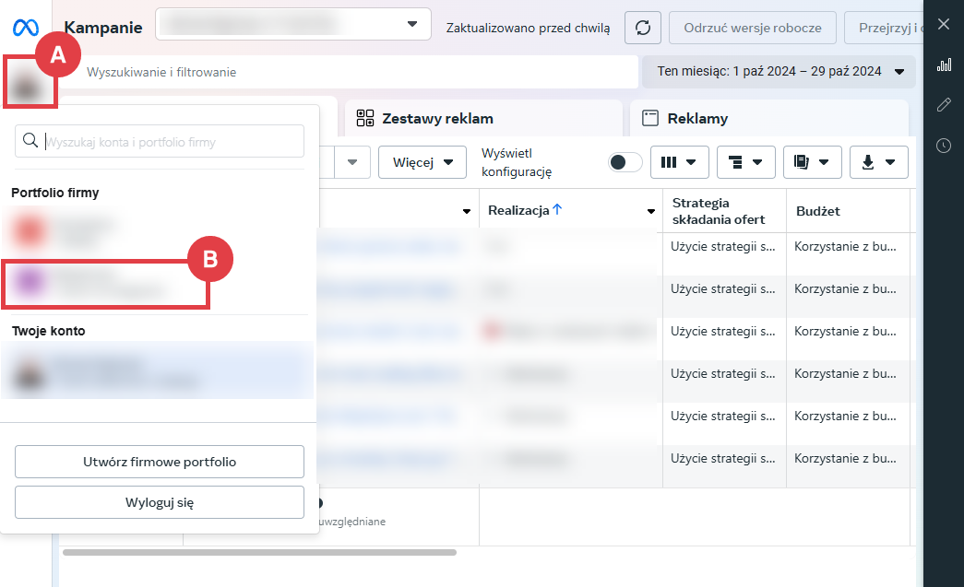
Task: Open the breakdown rows dropdown icon
Action: [x=745, y=162]
